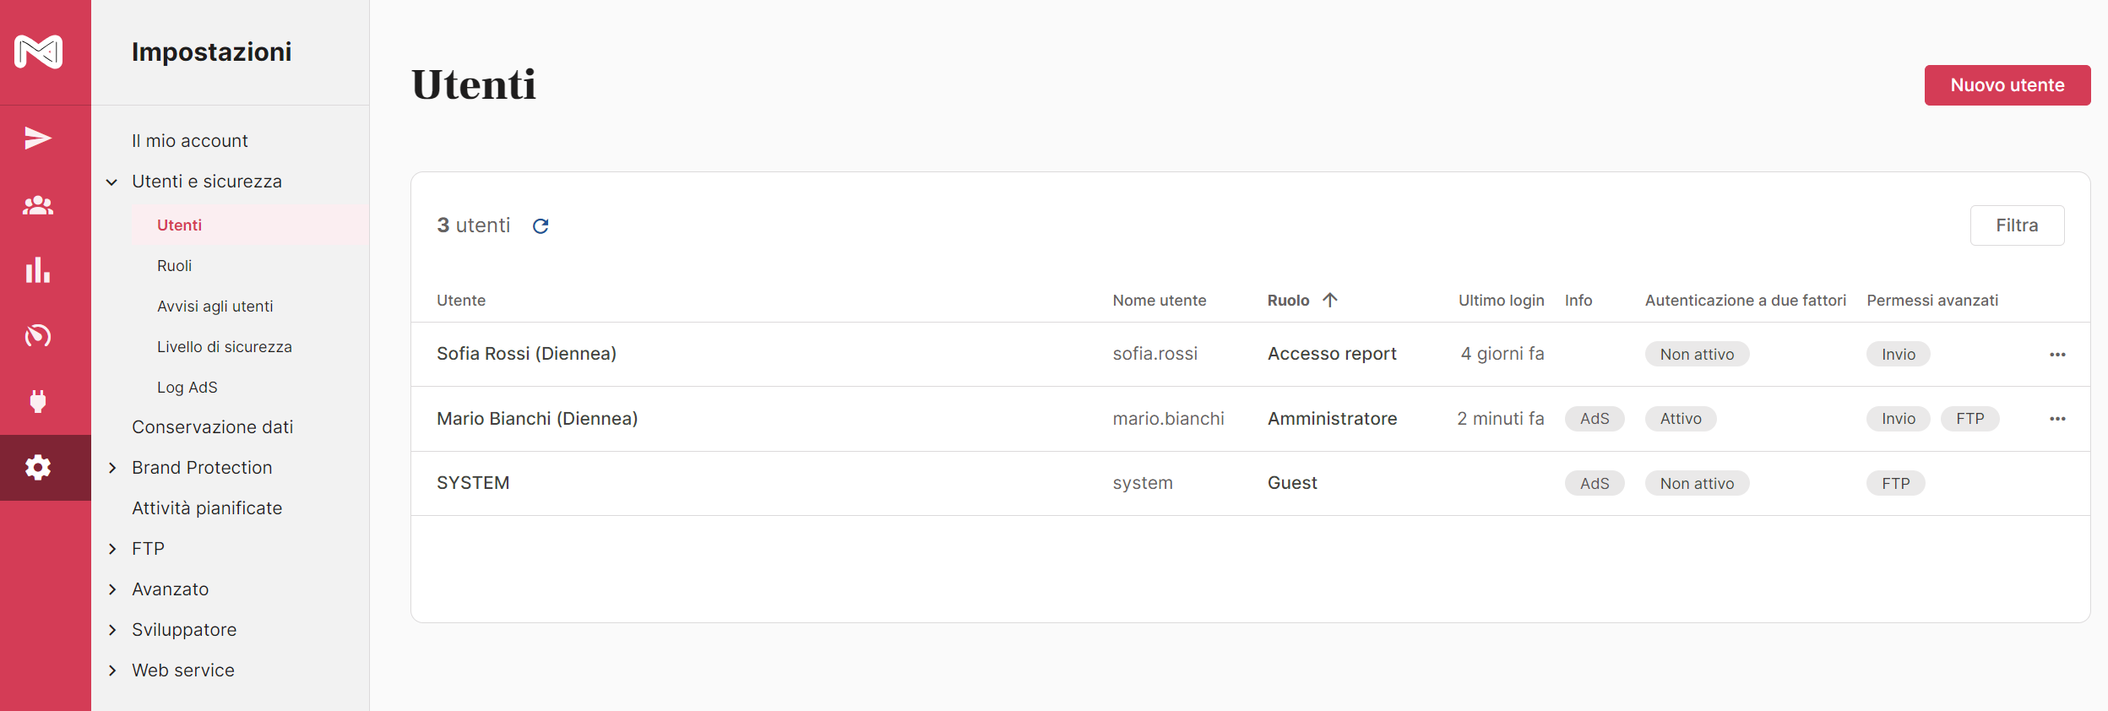This screenshot has height=711, width=2108.
Task: Click the Nuovo utente button
Action: (2007, 85)
